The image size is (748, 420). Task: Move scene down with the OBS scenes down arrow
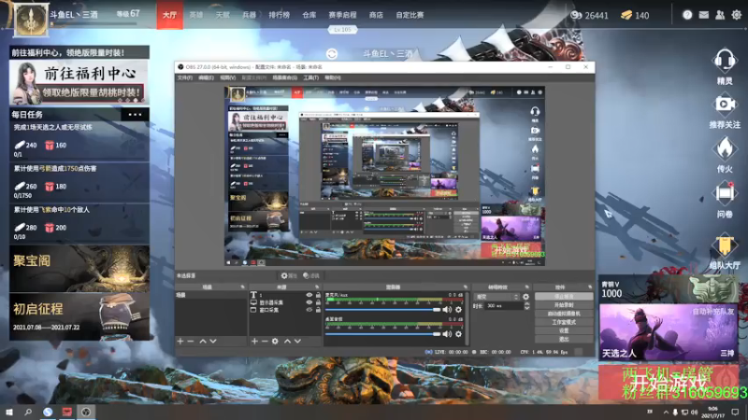[213, 341]
